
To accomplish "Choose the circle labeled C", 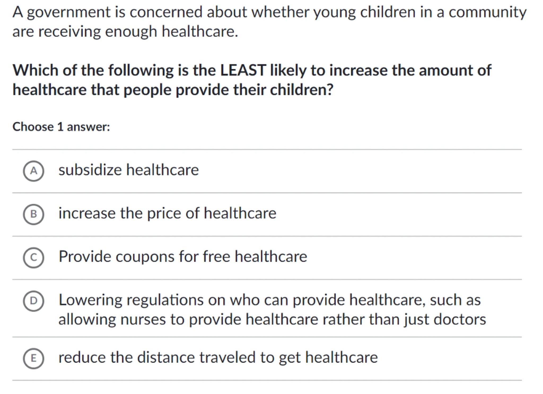I will coord(33,258).
